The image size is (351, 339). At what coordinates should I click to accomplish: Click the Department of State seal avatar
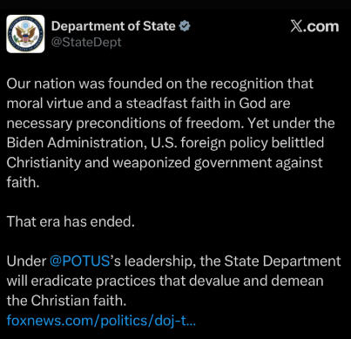(x=25, y=34)
